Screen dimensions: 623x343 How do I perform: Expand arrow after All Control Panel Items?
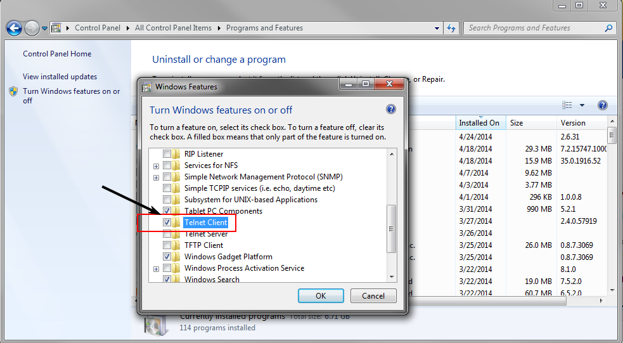click(219, 29)
